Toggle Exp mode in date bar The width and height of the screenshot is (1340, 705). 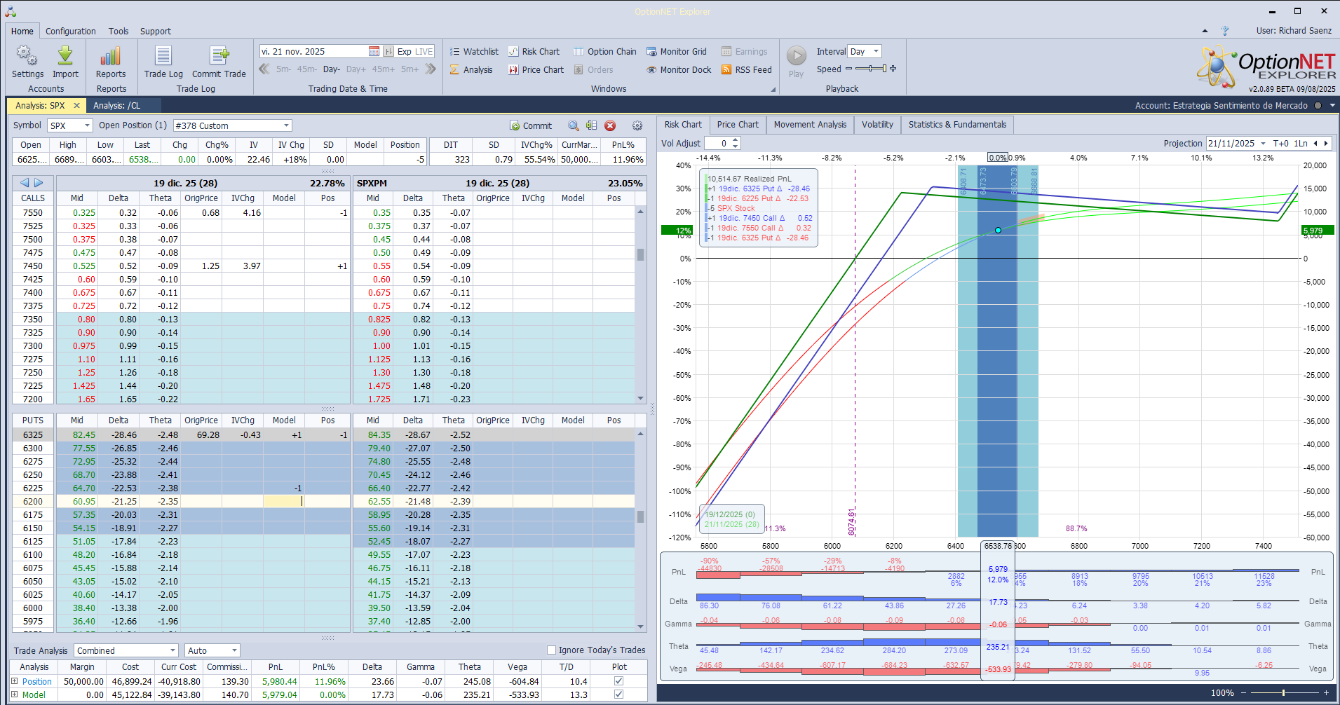pos(405,51)
